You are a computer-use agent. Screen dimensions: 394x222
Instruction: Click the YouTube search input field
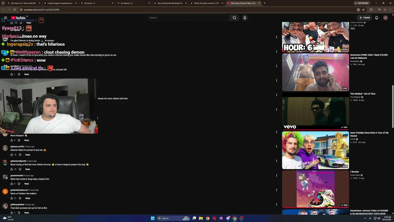[x=188, y=18]
